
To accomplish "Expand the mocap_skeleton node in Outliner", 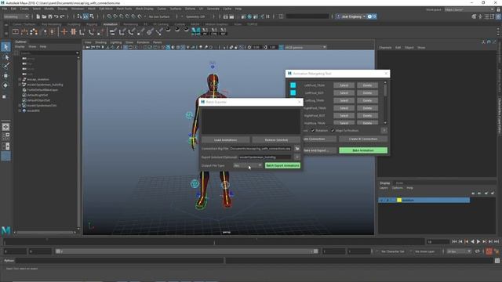I will (x=20, y=79).
